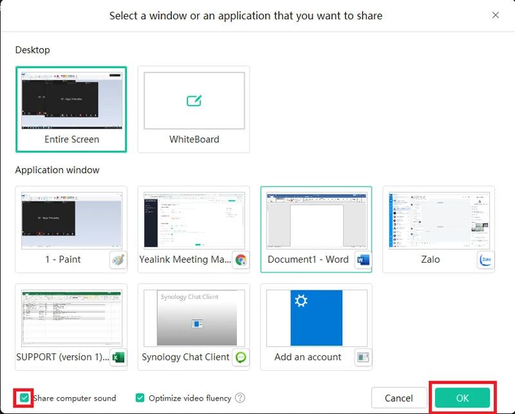The height and width of the screenshot is (414, 515).
Task: Click the Synology Chat green icon badge
Action: click(x=241, y=357)
